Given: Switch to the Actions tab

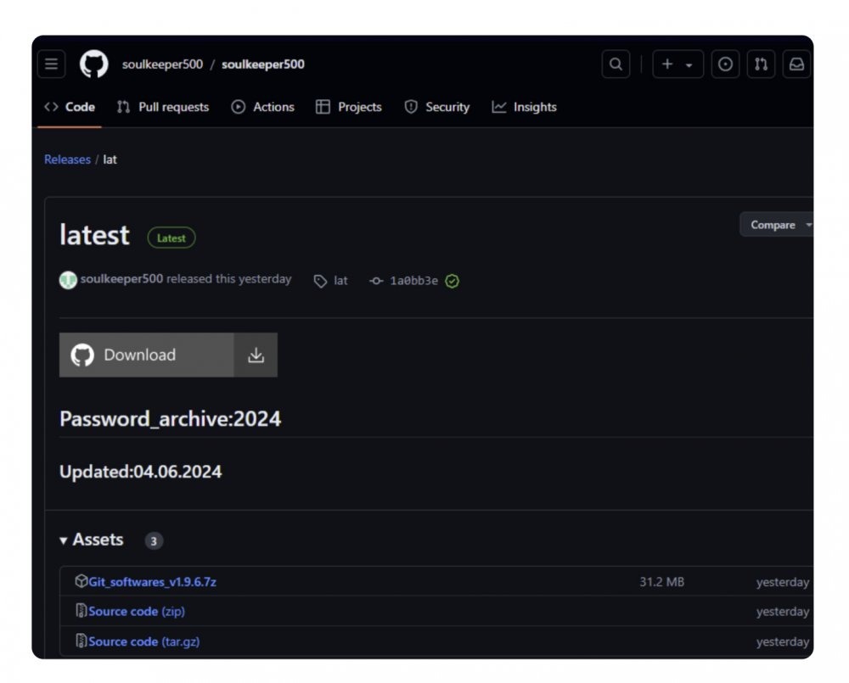Looking at the screenshot, I should (262, 107).
